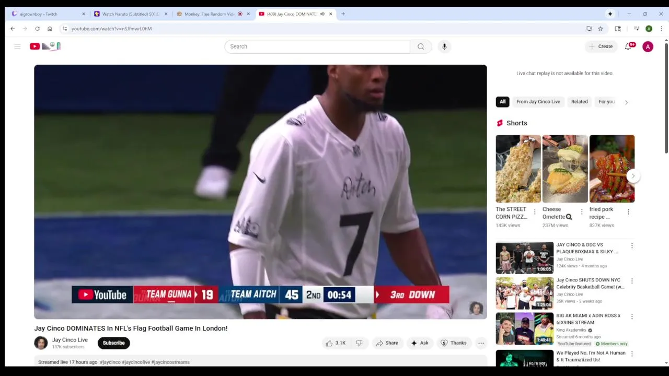Open the Jay Cinco channel avatar
The width and height of the screenshot is (669, 376).
(x=41, y=343)
